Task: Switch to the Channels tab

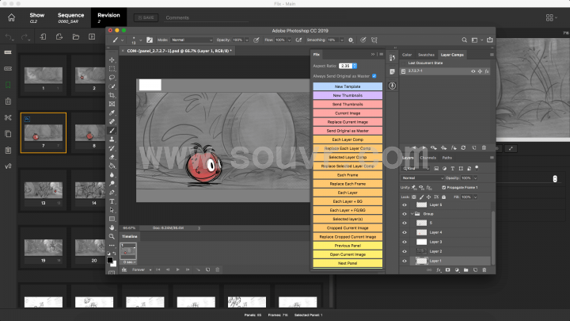Action: pyautogui.click(x=427, y=158)
